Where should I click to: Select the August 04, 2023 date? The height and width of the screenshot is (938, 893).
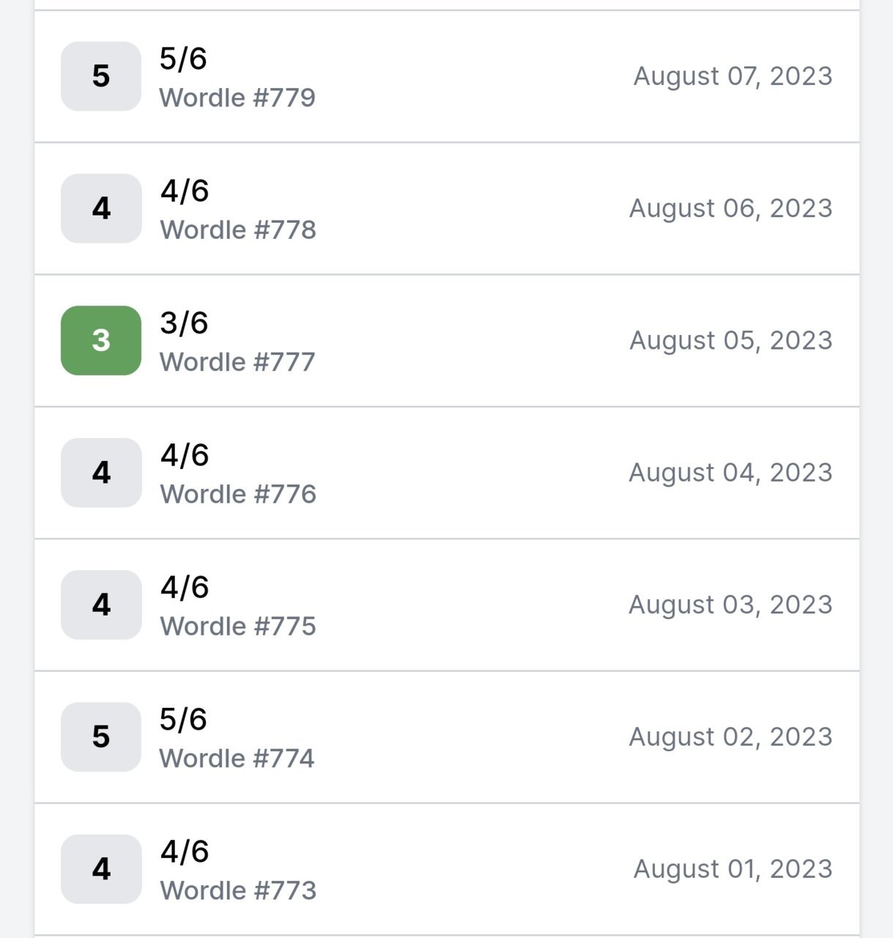tap(731, 473)
